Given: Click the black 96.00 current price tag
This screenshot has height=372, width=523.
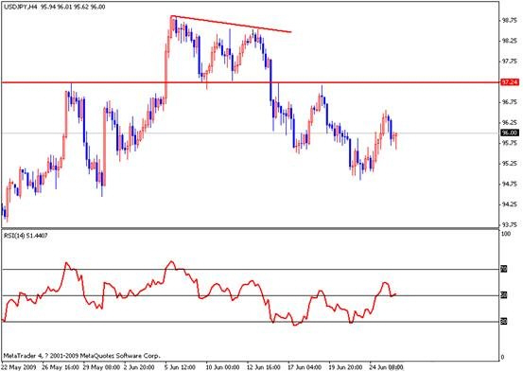Looking at the screenshot, I should 510,133.
